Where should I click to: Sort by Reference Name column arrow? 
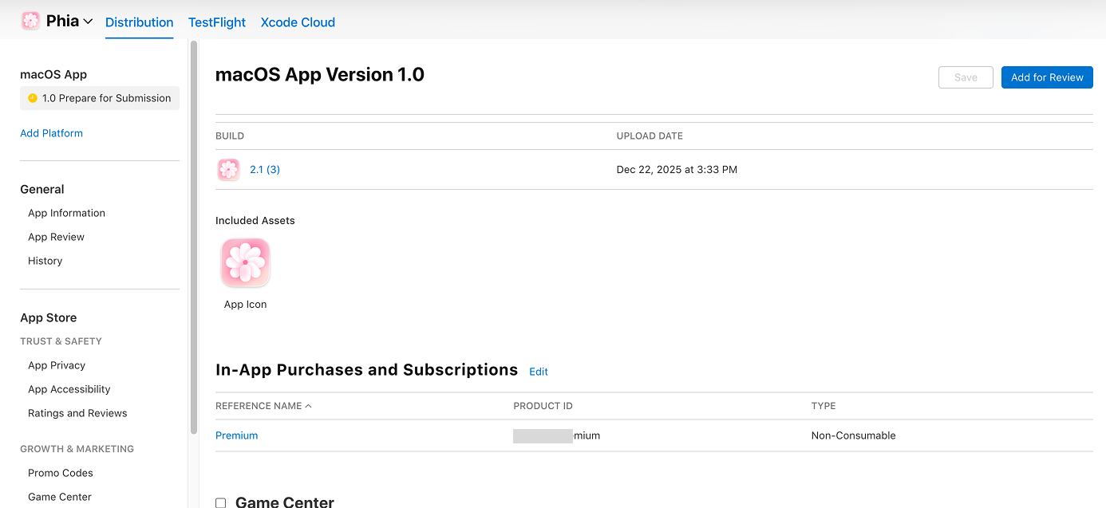point(309,406)
